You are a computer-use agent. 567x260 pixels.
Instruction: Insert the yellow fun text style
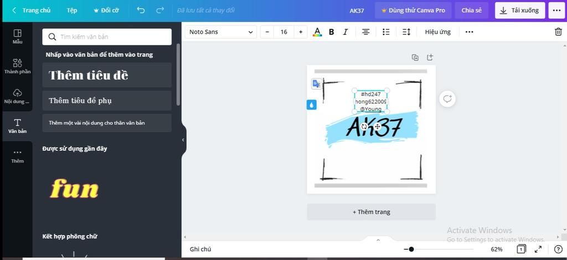click(74, 189)
